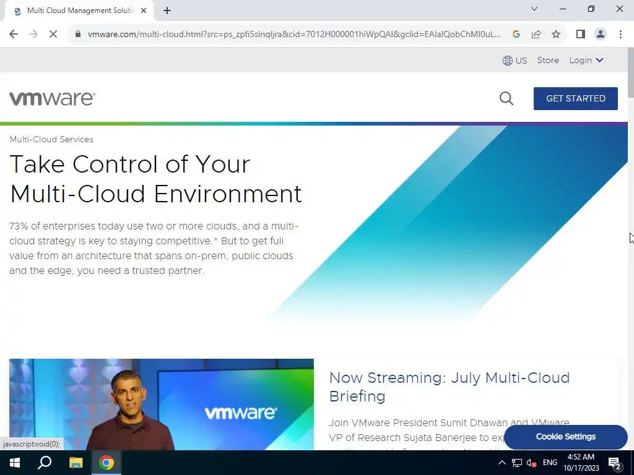Open tab search chevron in title bar
The height and width of the screenshot is (475, 634).
(534, 9)
